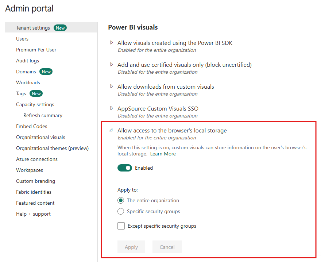Open the Learn More link
This screenshot has width=321, height=262.
click(x=163, y=154)
